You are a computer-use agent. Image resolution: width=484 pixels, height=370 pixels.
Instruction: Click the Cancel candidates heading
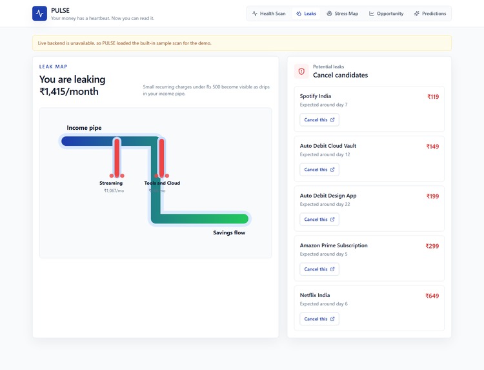[340, 75]
